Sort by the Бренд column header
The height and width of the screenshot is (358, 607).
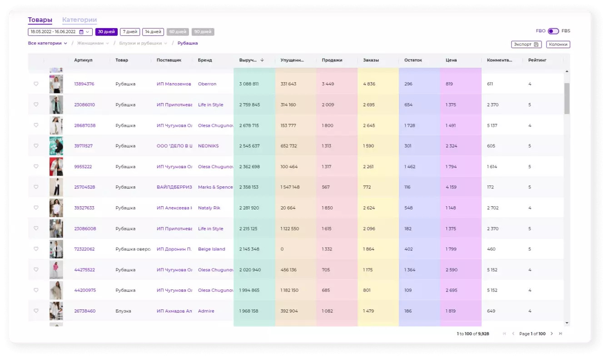(x=205, y=60)
